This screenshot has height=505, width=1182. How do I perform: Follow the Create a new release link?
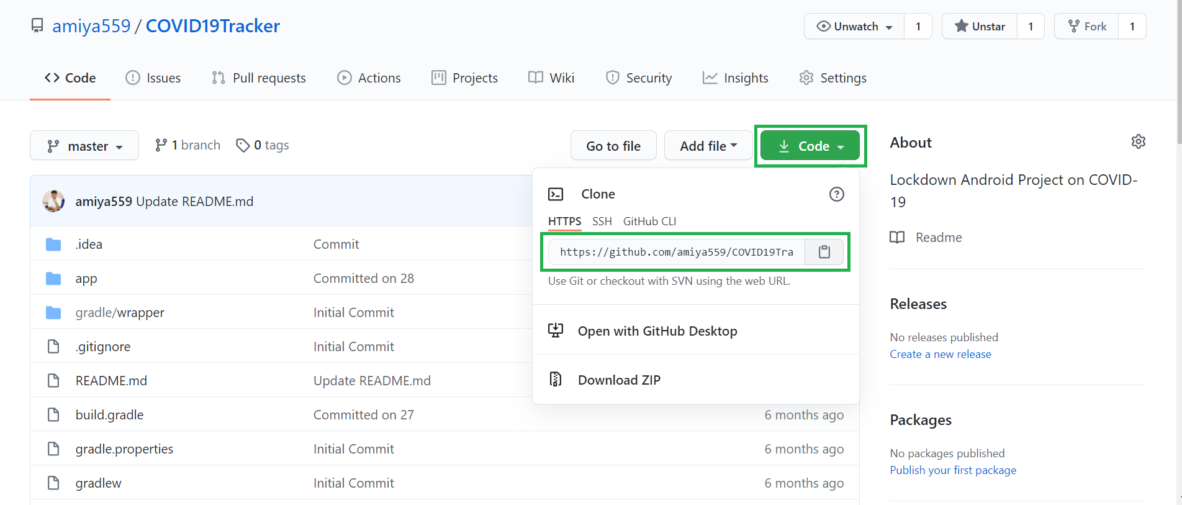(x=940, y=354)
